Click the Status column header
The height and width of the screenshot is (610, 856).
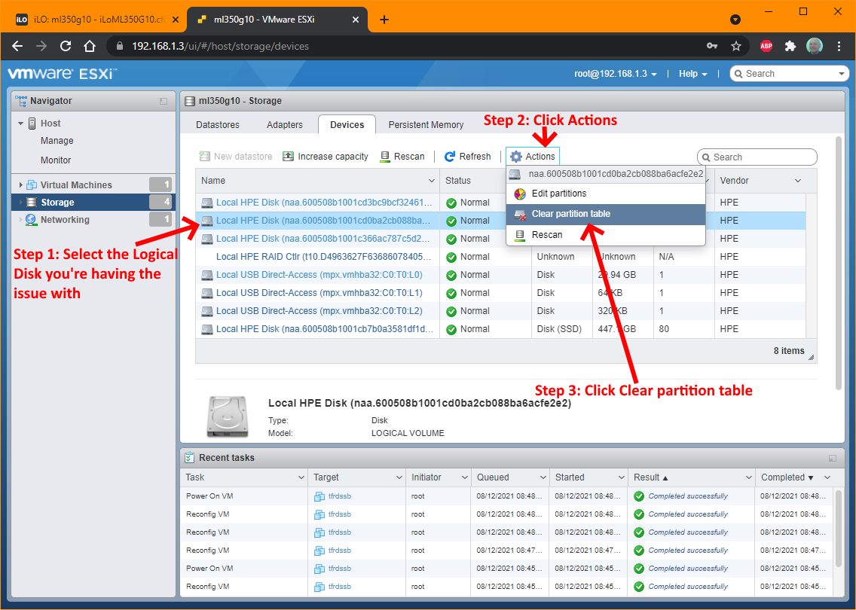click(458, 181)
